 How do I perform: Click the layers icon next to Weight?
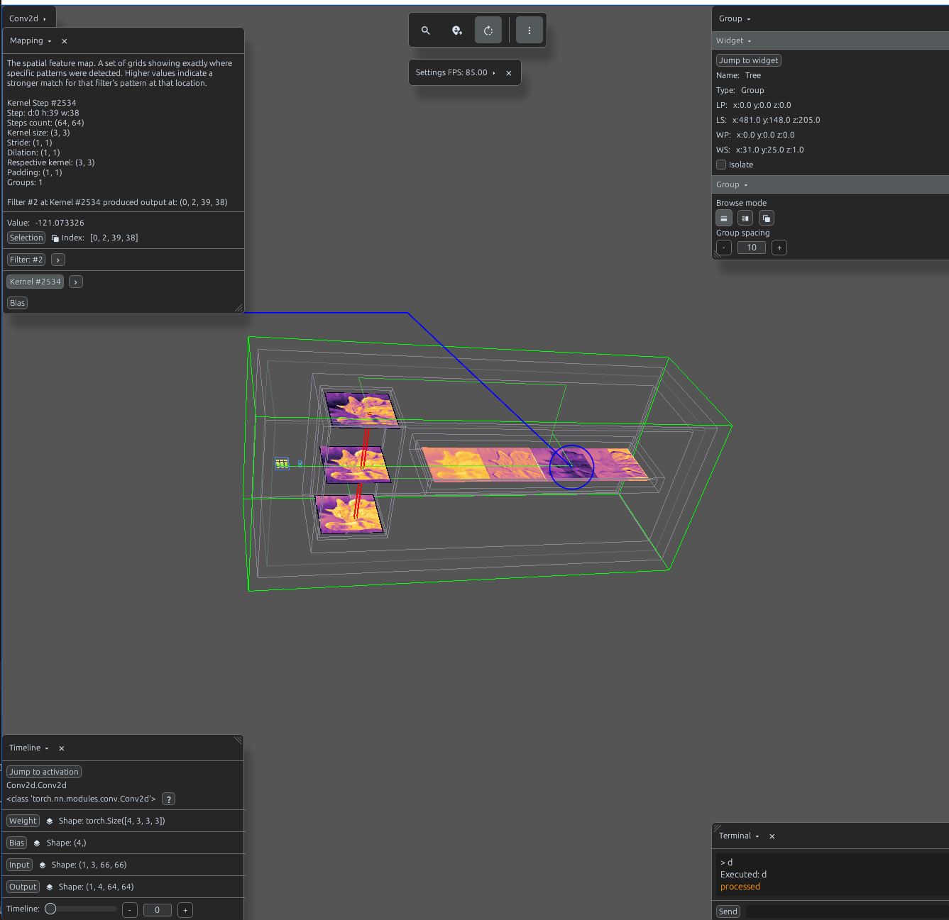[x=50, y=821]
